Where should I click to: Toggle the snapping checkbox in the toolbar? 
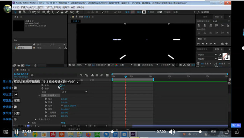[x=103, y=12]
